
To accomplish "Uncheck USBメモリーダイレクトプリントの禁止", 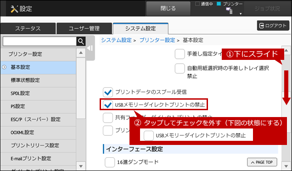I will (108, 105).
